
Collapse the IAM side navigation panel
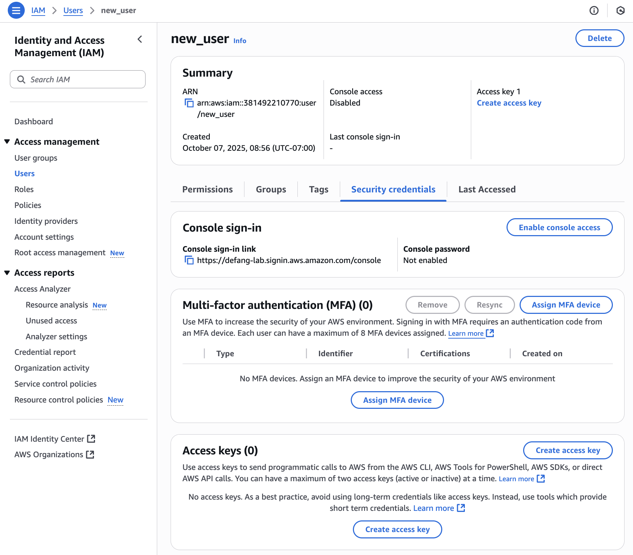click(140, 39)
